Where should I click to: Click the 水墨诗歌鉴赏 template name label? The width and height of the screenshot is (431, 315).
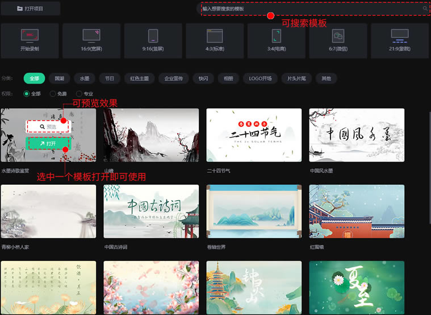[15, 171]
